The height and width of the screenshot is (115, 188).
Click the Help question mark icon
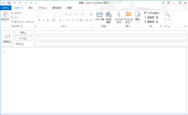click(x=163, y=3)
